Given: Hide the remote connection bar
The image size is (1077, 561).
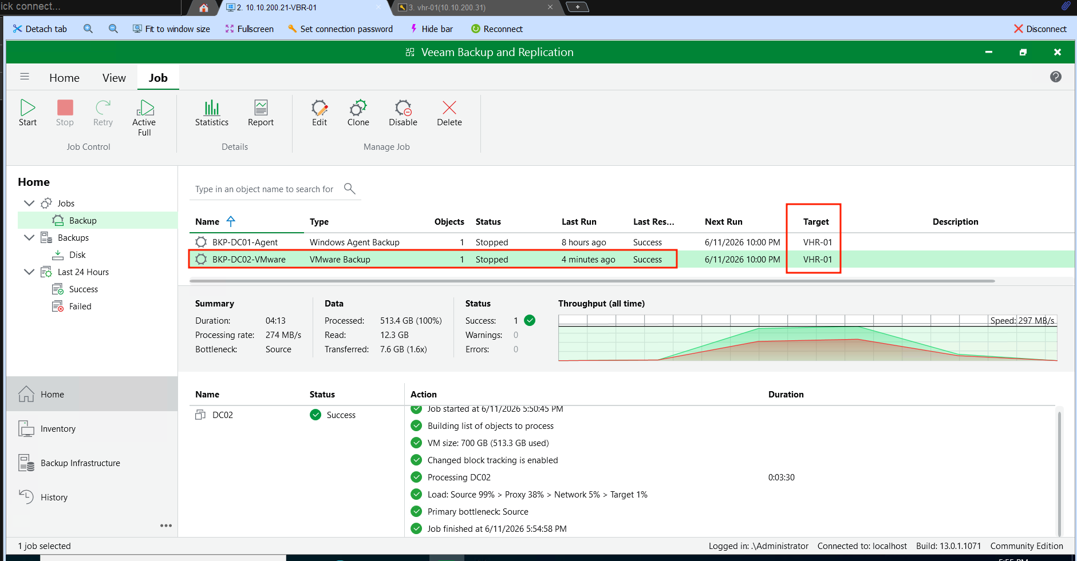Looking at the screenshot, I should (431, 29).
